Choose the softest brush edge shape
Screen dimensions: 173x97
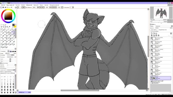(10, 51)
